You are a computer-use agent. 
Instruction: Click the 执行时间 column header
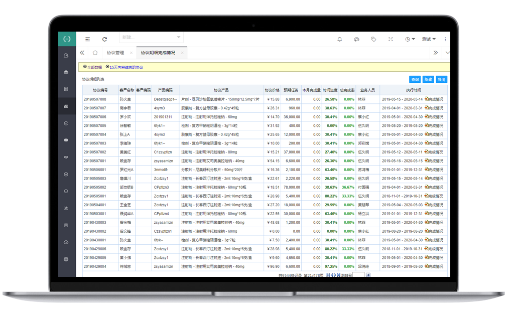pos(413,90)
